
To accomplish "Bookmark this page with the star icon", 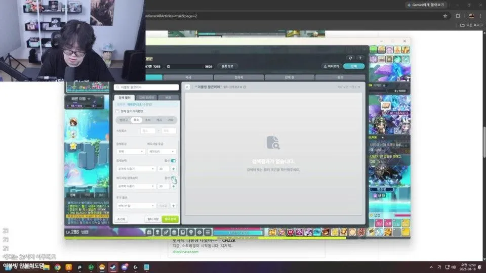I will (x=445, y=16).
